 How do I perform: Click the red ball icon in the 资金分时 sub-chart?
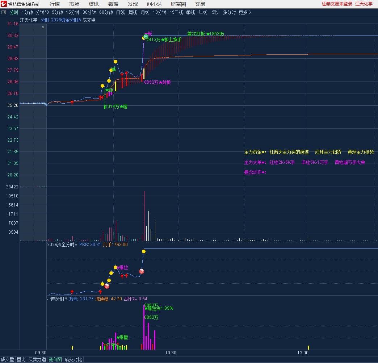142,271
